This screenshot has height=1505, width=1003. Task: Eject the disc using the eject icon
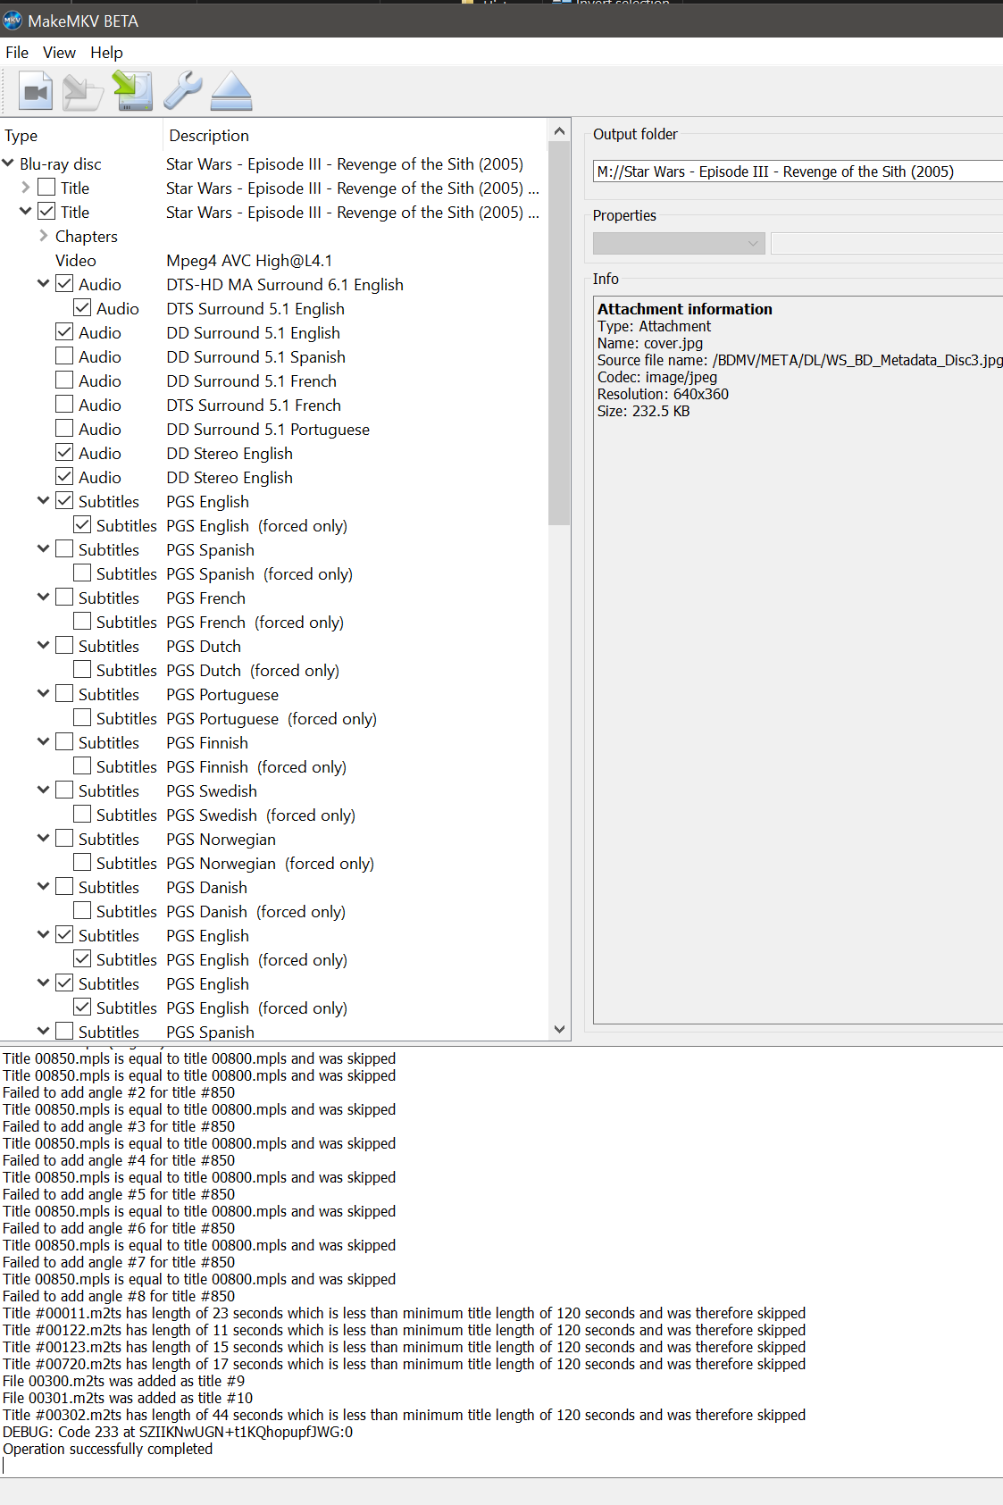[x=231, y=91]
